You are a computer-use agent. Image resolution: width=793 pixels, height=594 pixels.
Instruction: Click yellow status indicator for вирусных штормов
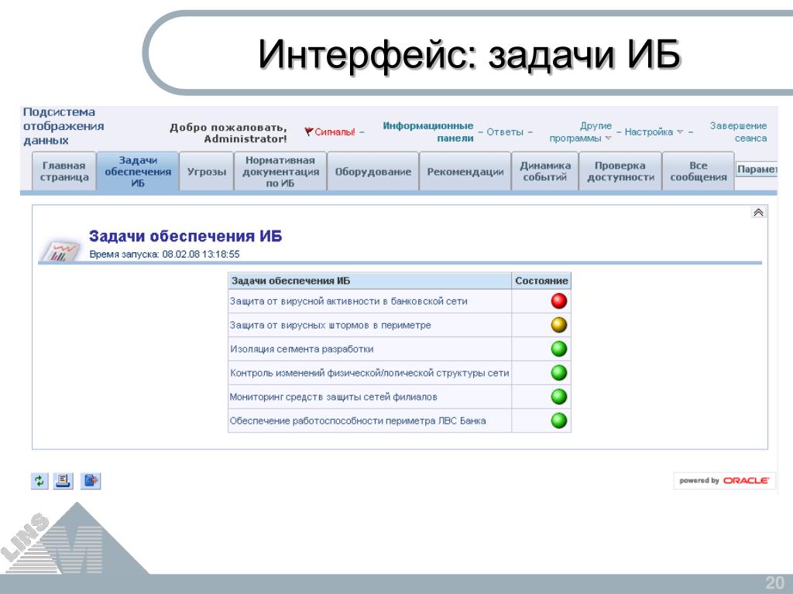click(x=559, y=325)
